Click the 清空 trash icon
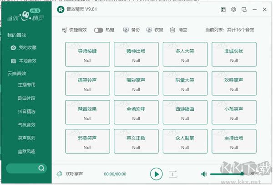 [x=172, y=30]
